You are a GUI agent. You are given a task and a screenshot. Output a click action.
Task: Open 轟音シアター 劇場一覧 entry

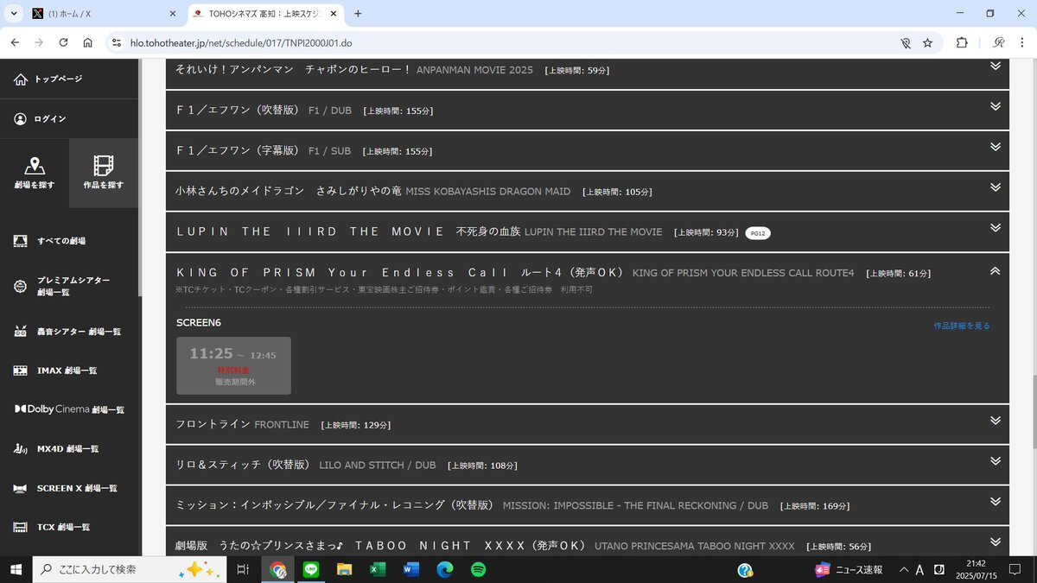coord(69,332)
